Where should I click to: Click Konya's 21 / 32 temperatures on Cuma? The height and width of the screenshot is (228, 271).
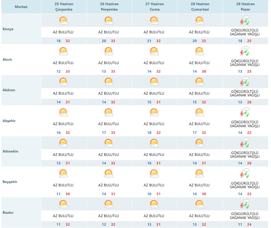(154, 41)
